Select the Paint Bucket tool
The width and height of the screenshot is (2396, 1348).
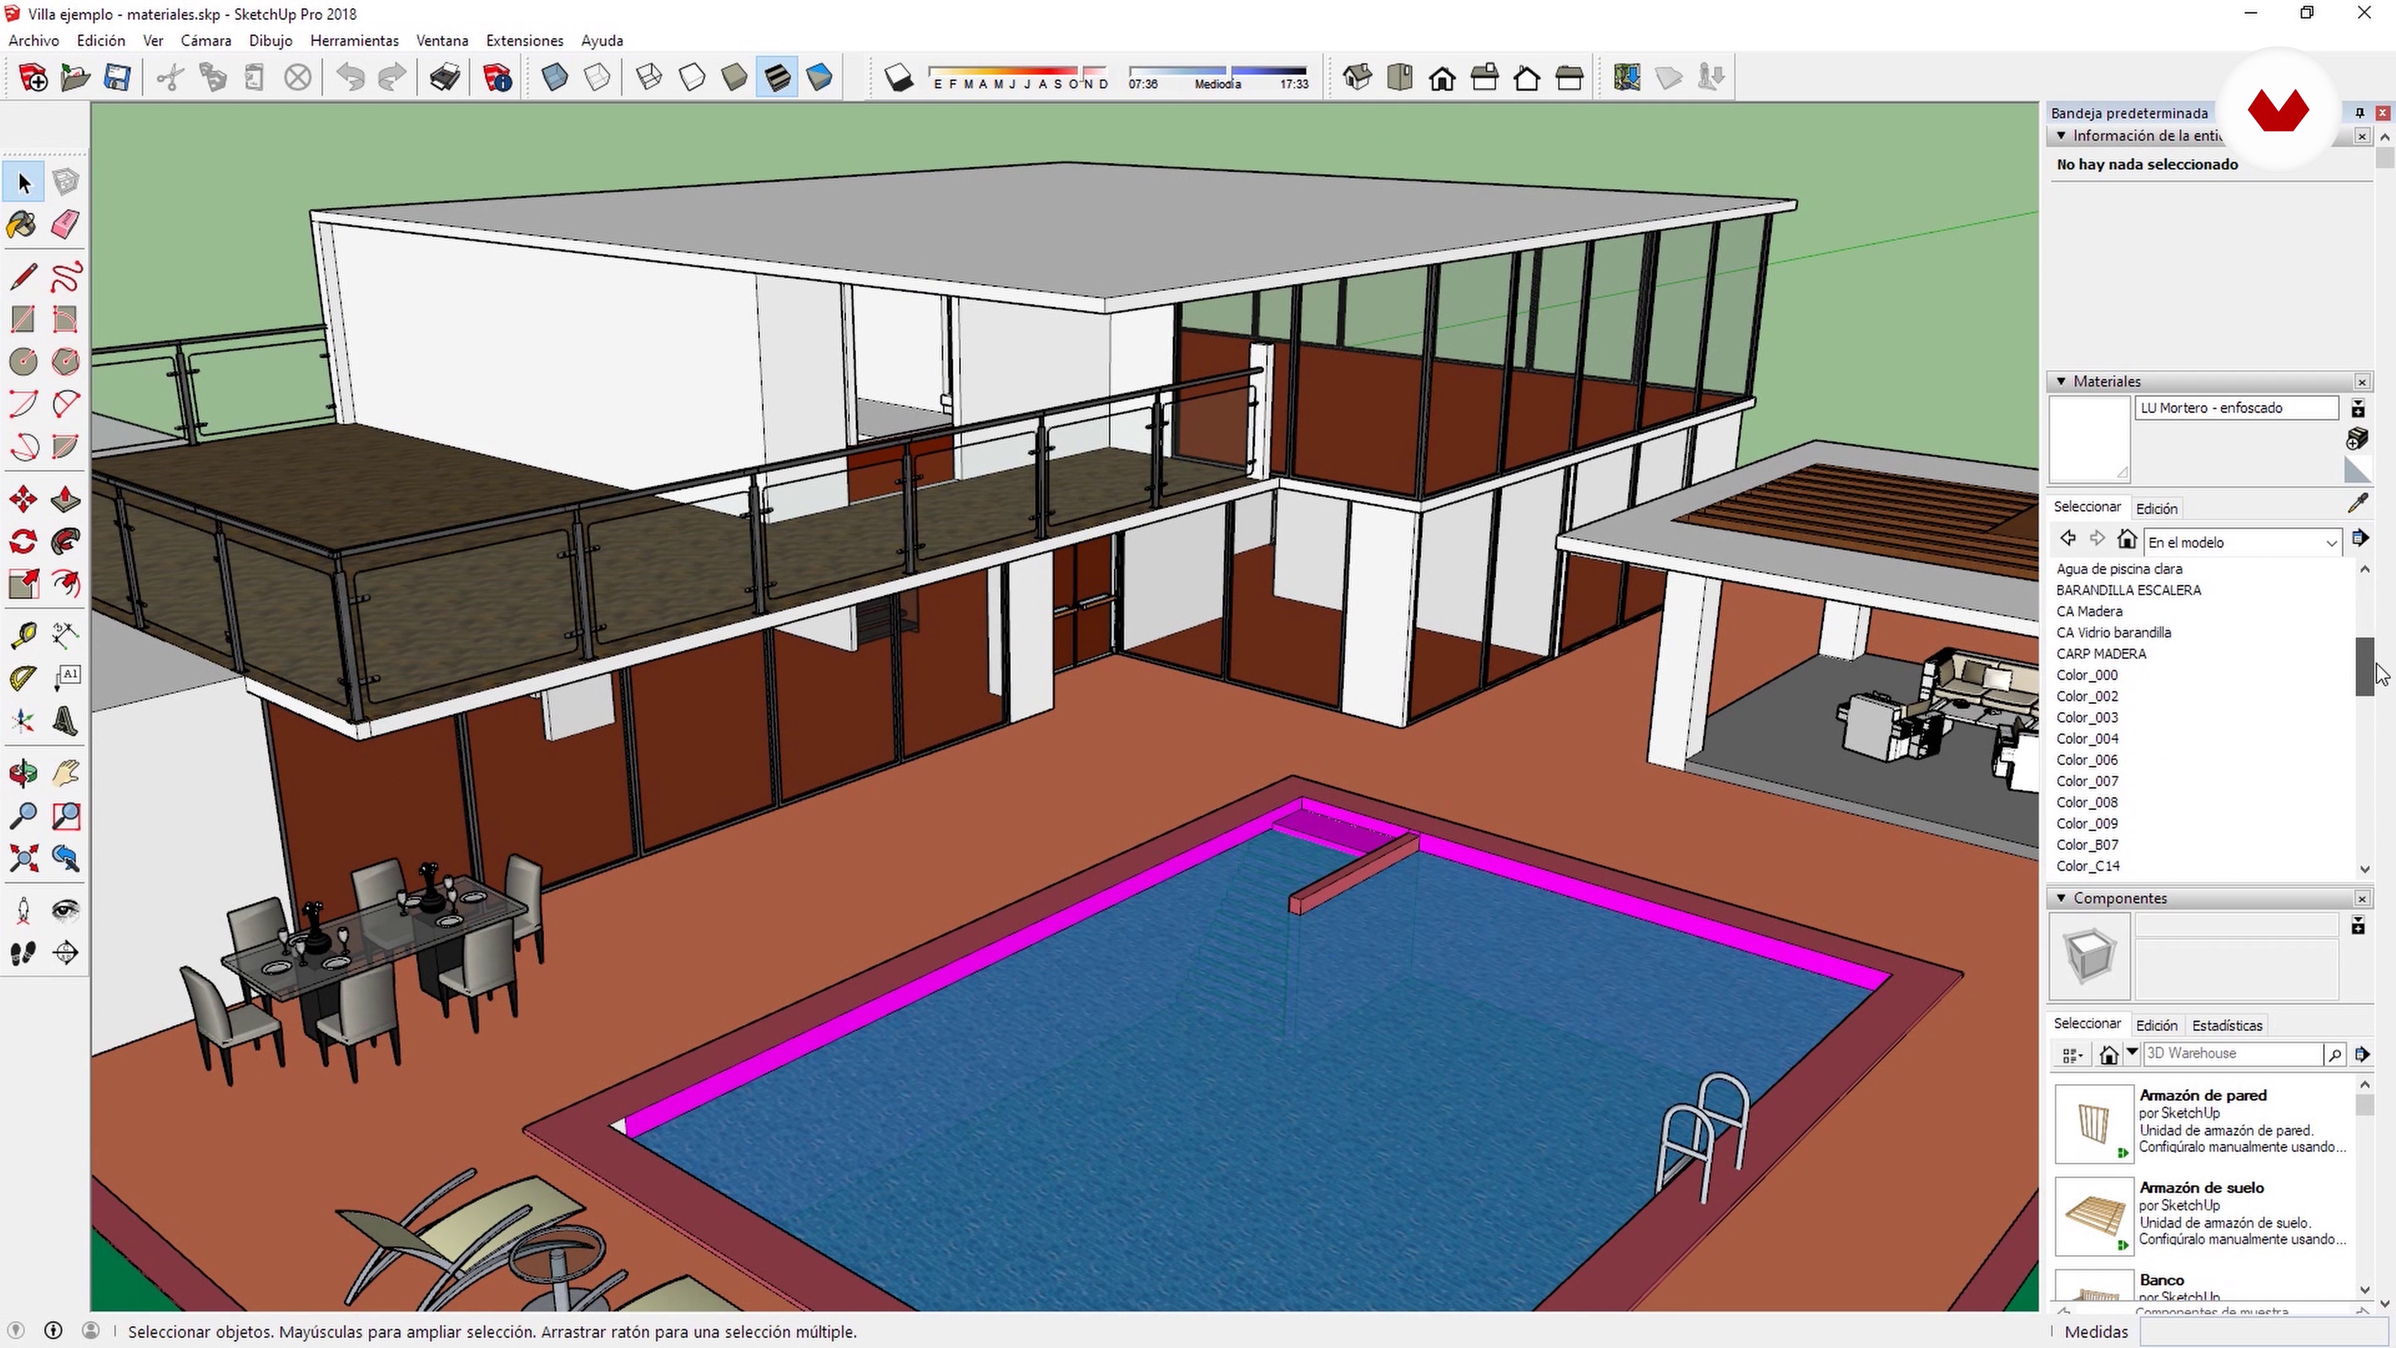pos(22,224)
